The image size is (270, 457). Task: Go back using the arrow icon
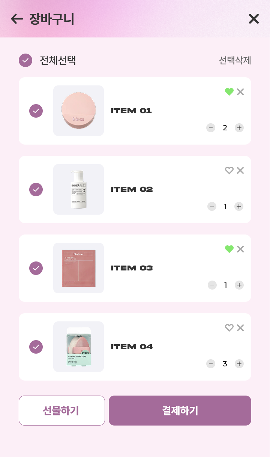[17, 19]
